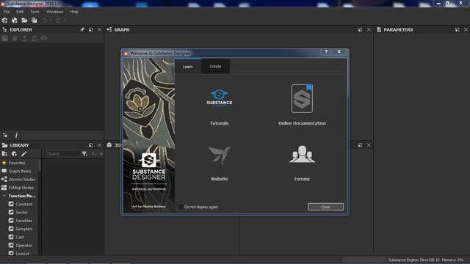Open the redo history dropdown arrow
470x264 pixels.
(x=65, y=21)
